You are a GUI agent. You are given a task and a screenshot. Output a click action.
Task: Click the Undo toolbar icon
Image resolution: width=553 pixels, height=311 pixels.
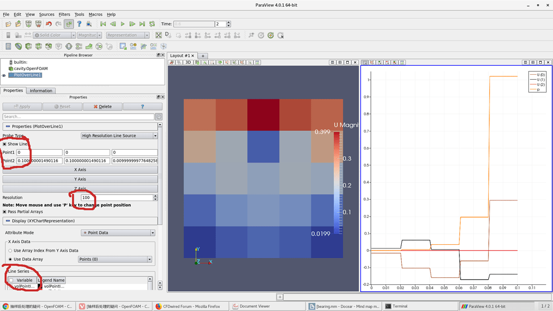(49, 24)
